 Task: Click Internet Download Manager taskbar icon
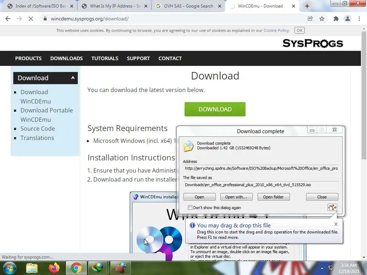click(x=97, y=268)
